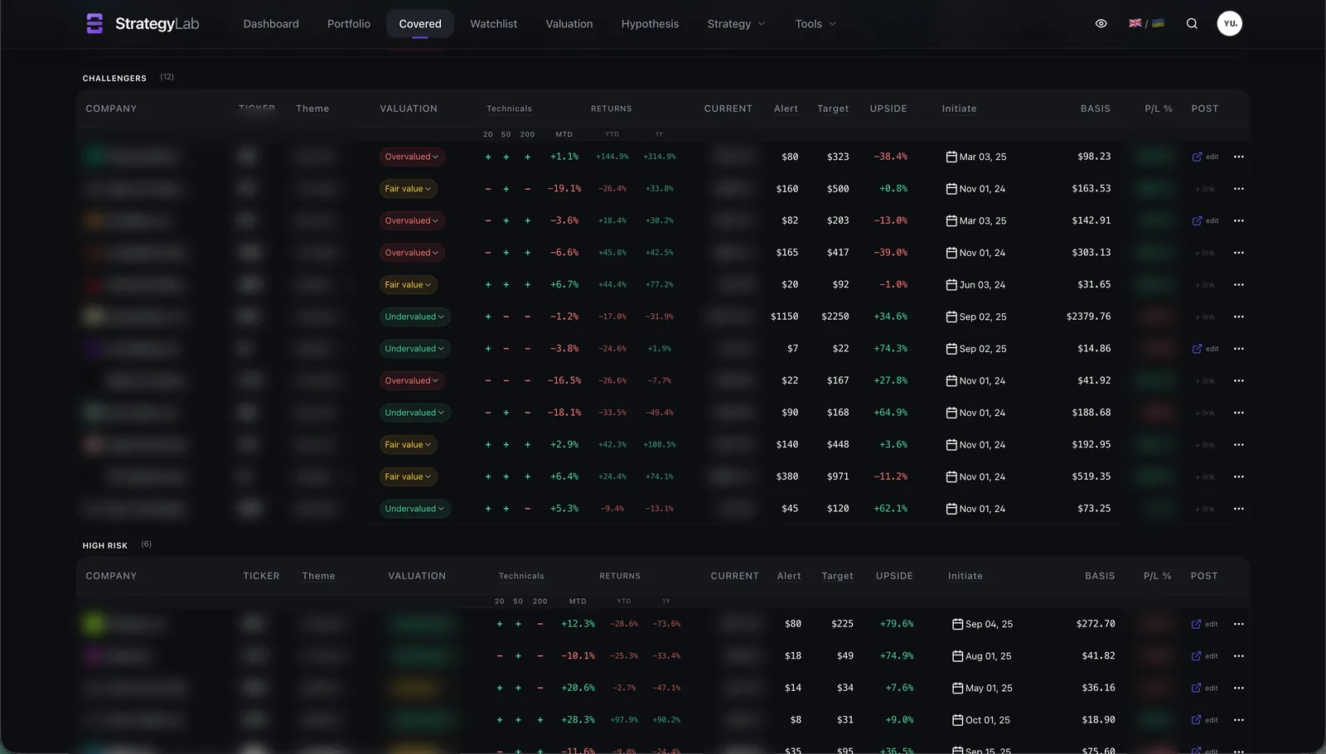
Task: Expand the Strategy menu dropdown
Action: coord(736,24)
